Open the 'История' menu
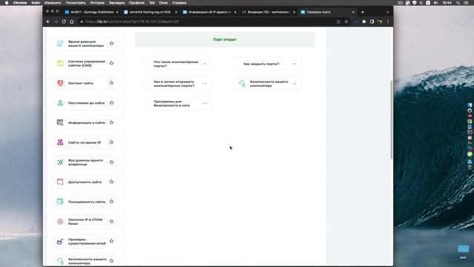Viewport: 474px width, 267px height. (97, 3)
